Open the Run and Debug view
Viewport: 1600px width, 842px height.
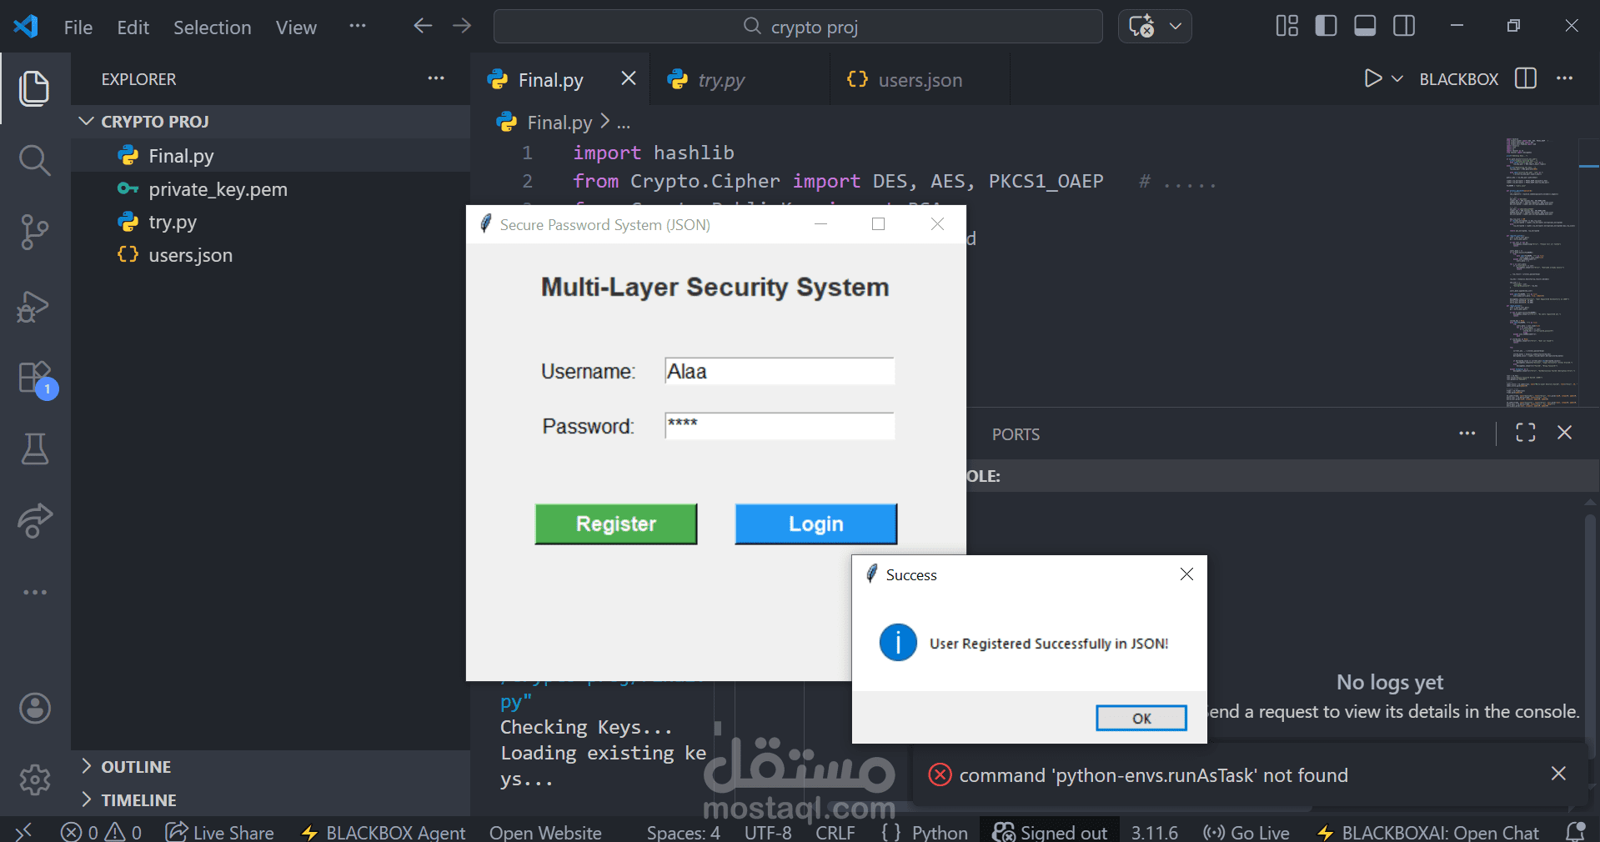34,307
